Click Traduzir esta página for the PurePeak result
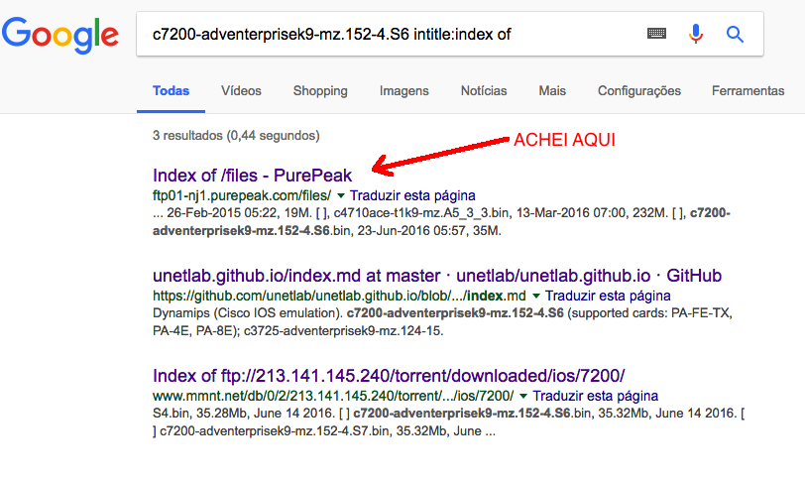 pos(412,195)
